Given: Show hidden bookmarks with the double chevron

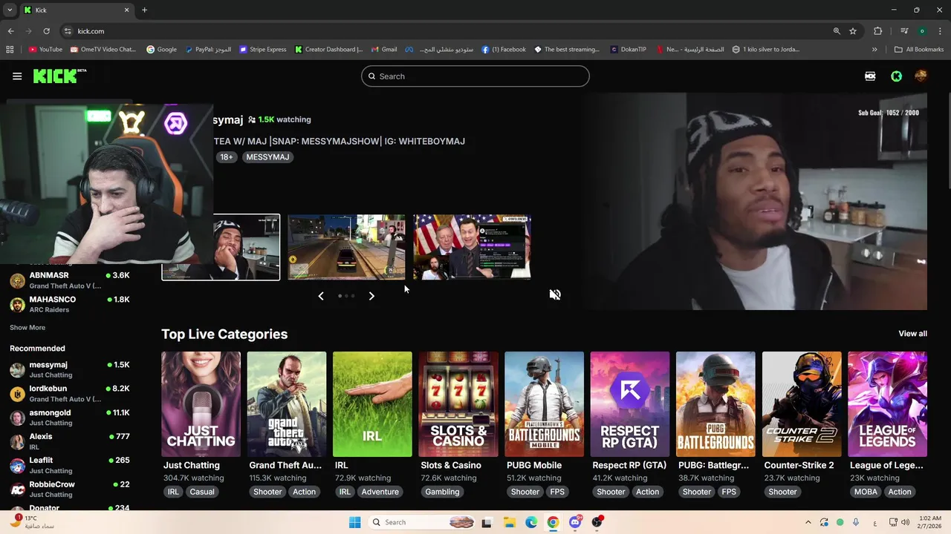Looking at the screenshot, I should click(874, 50).
